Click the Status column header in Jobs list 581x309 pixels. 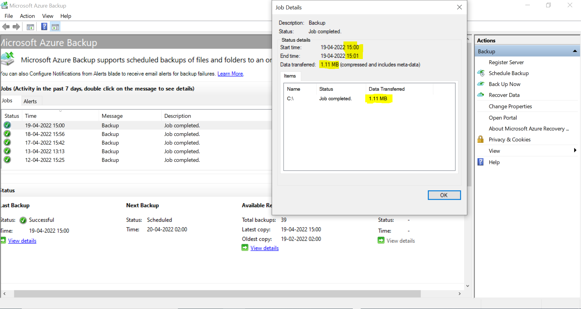[x=12, y=116]
